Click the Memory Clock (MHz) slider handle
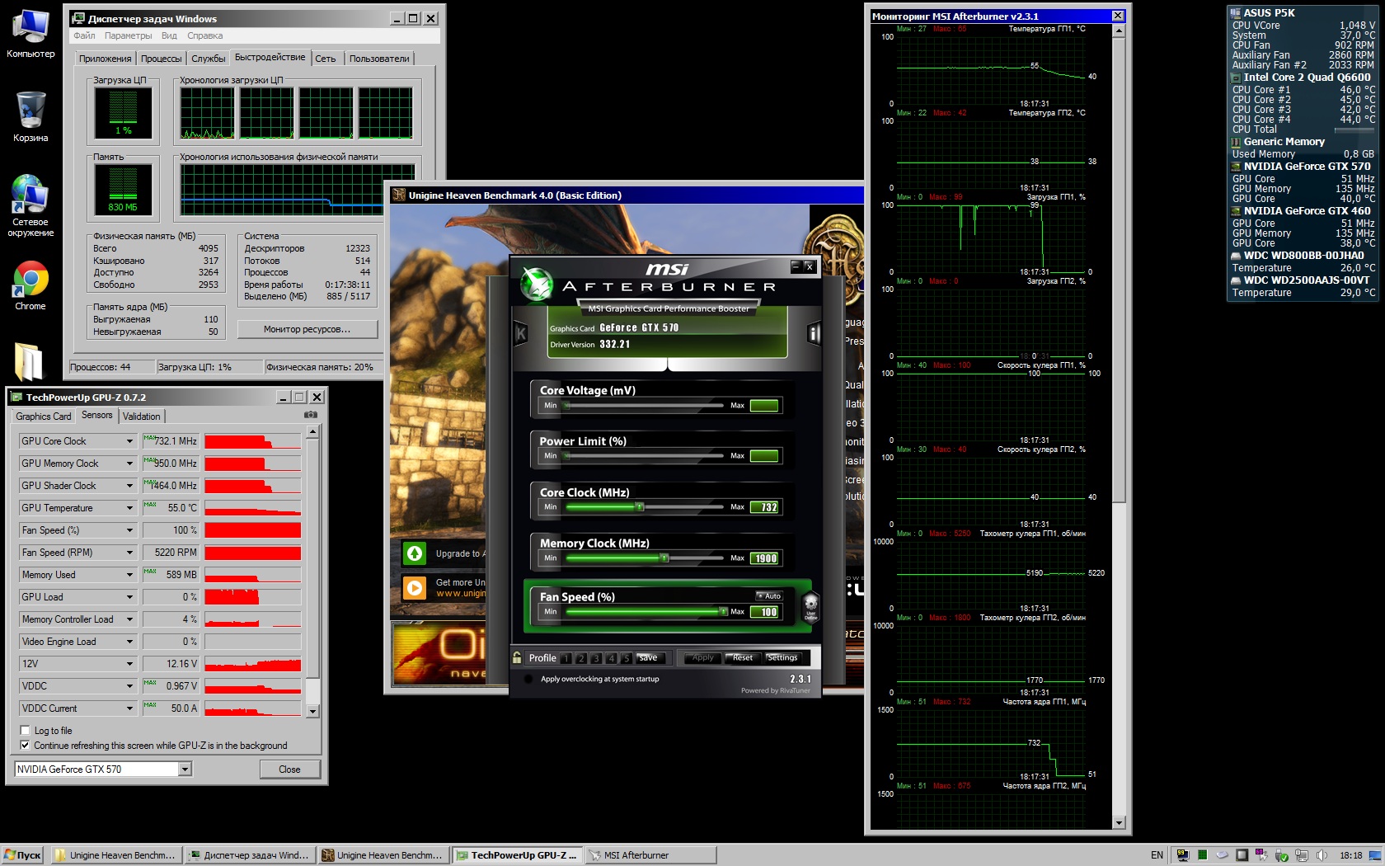The height and width of the screenshot is (866, 1385). pos(664,558)
